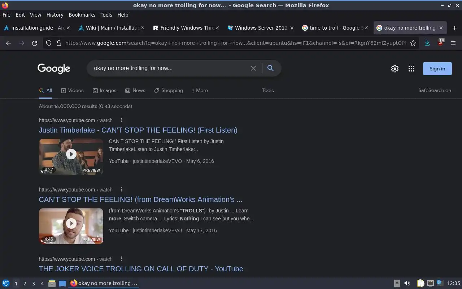
Task: Switch to virtual desktop 4
Action: tap(42, 284)
